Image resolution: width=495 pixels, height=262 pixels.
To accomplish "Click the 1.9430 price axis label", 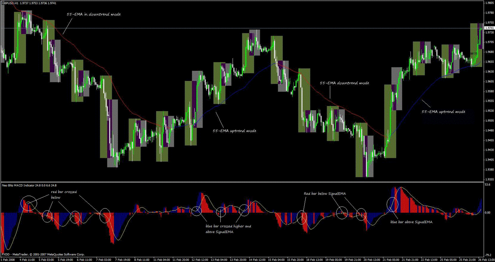I will (x=489, y=150).
